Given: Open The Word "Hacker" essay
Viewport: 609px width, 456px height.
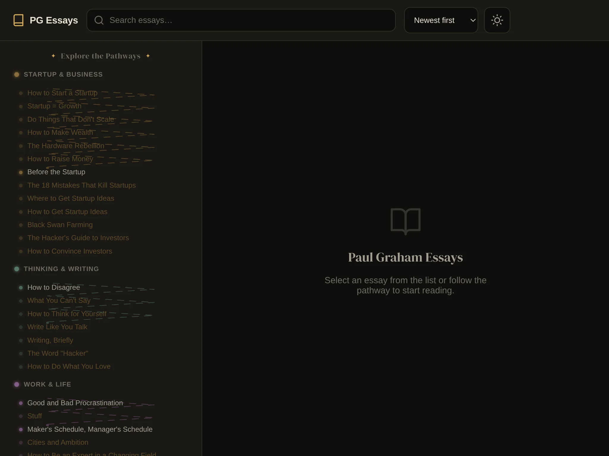Looking at the screenshot, I should point(58,353).
